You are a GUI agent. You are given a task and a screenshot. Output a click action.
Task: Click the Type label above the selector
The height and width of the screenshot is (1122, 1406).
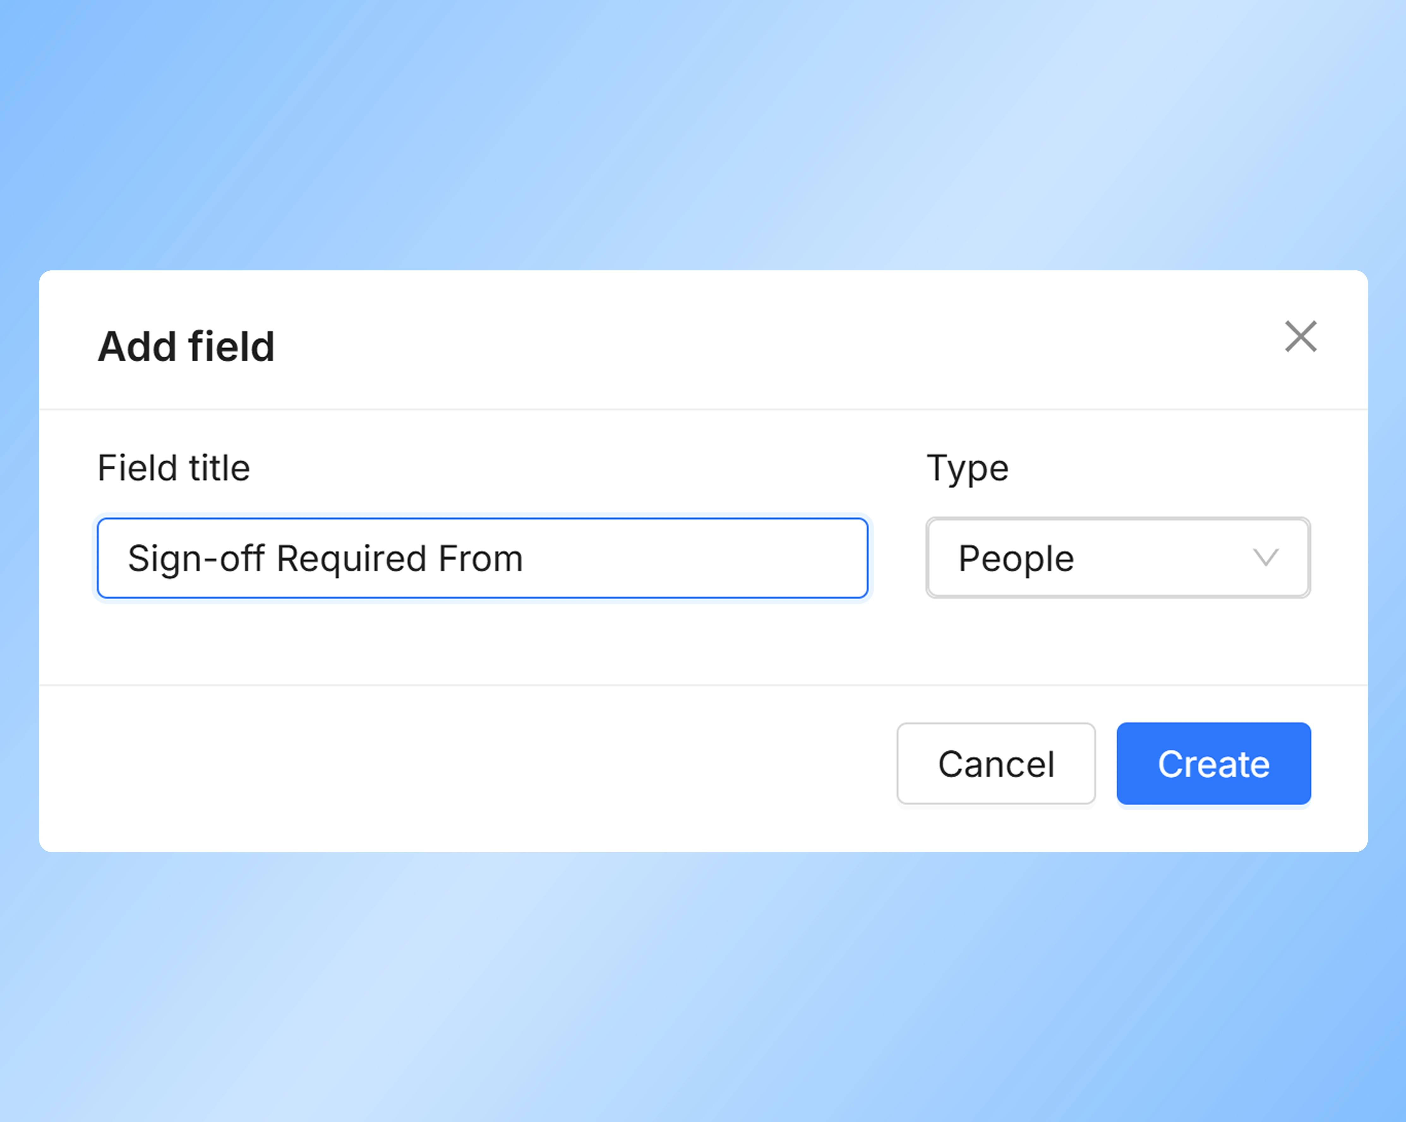[x=967, y=467]
